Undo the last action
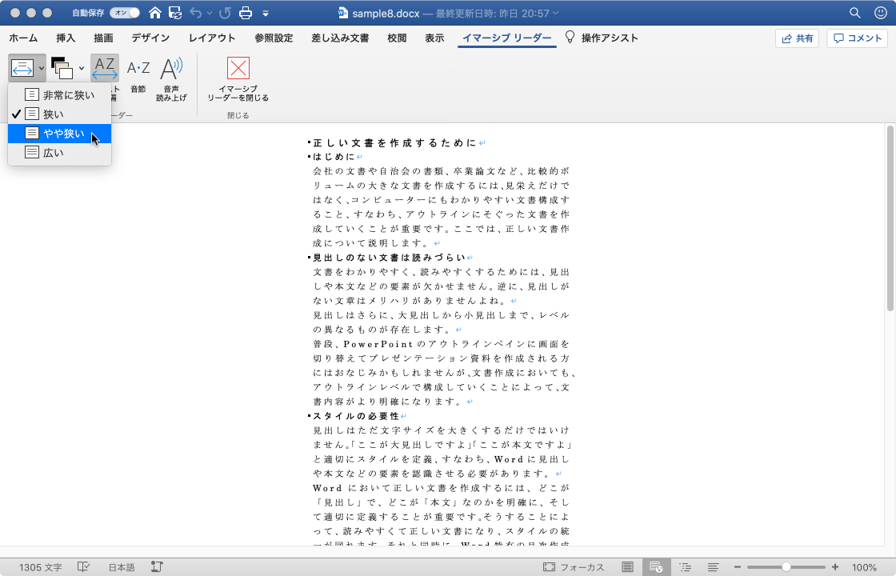 (196, 13)
